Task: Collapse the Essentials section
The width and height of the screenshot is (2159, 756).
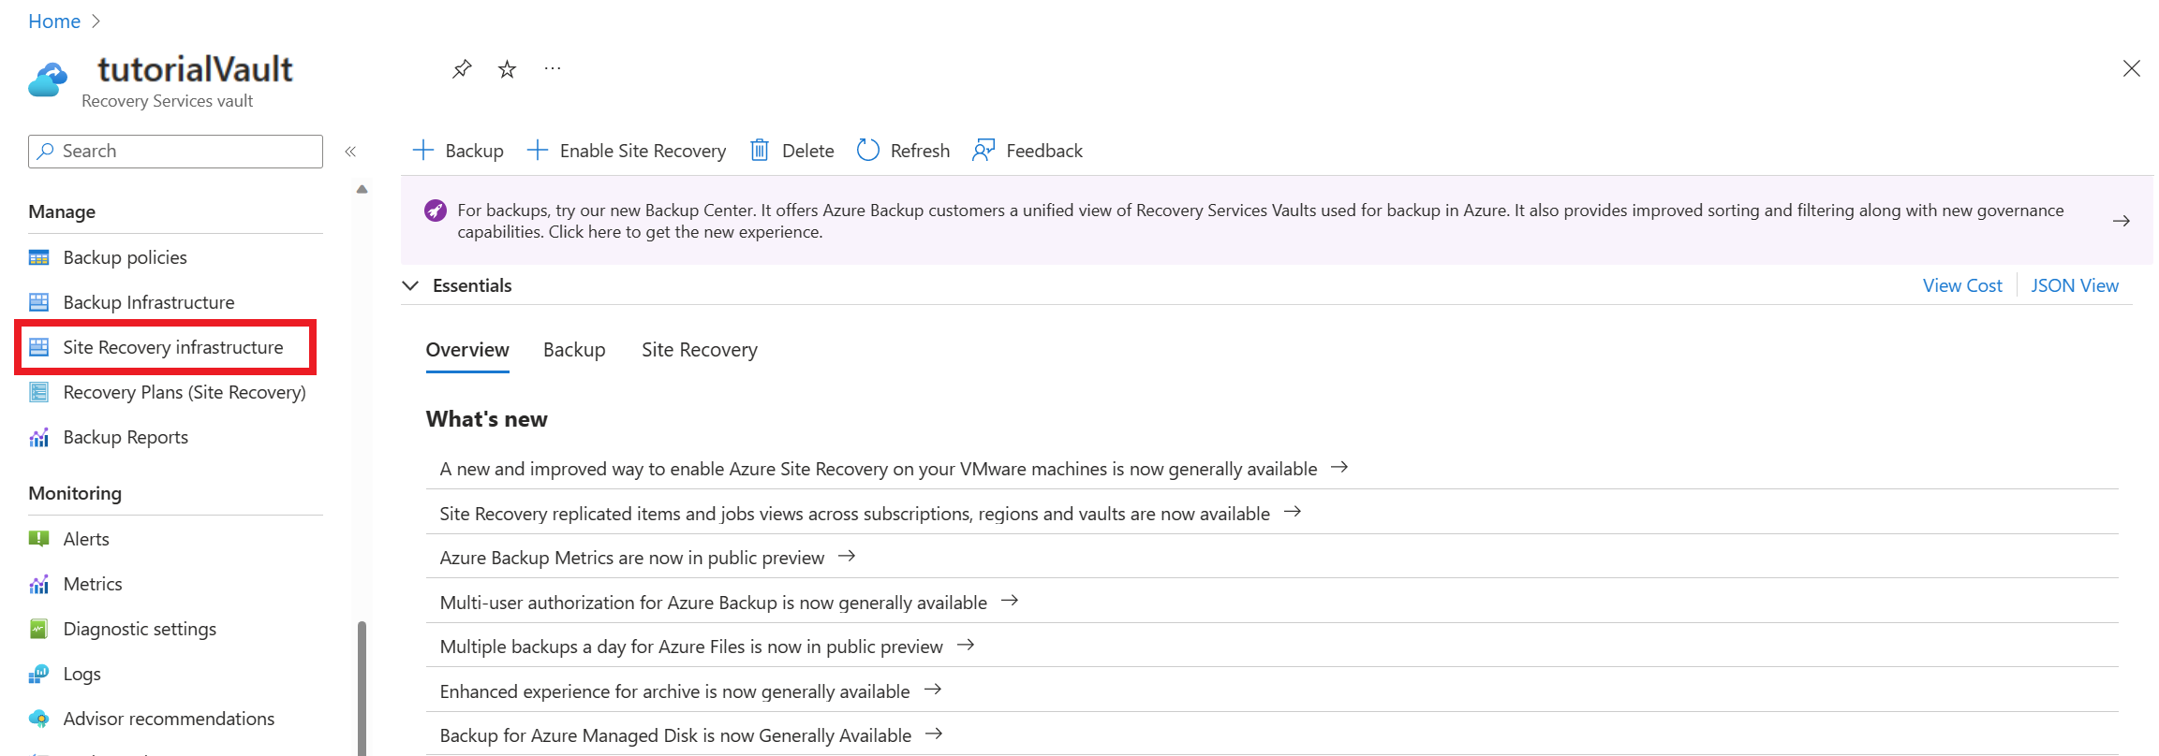Action: [x=410, y=285]
